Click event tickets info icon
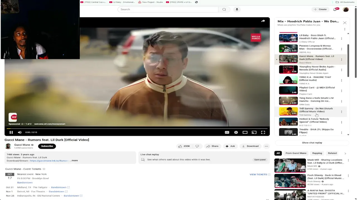357x200 pixels. click(44, 169)
